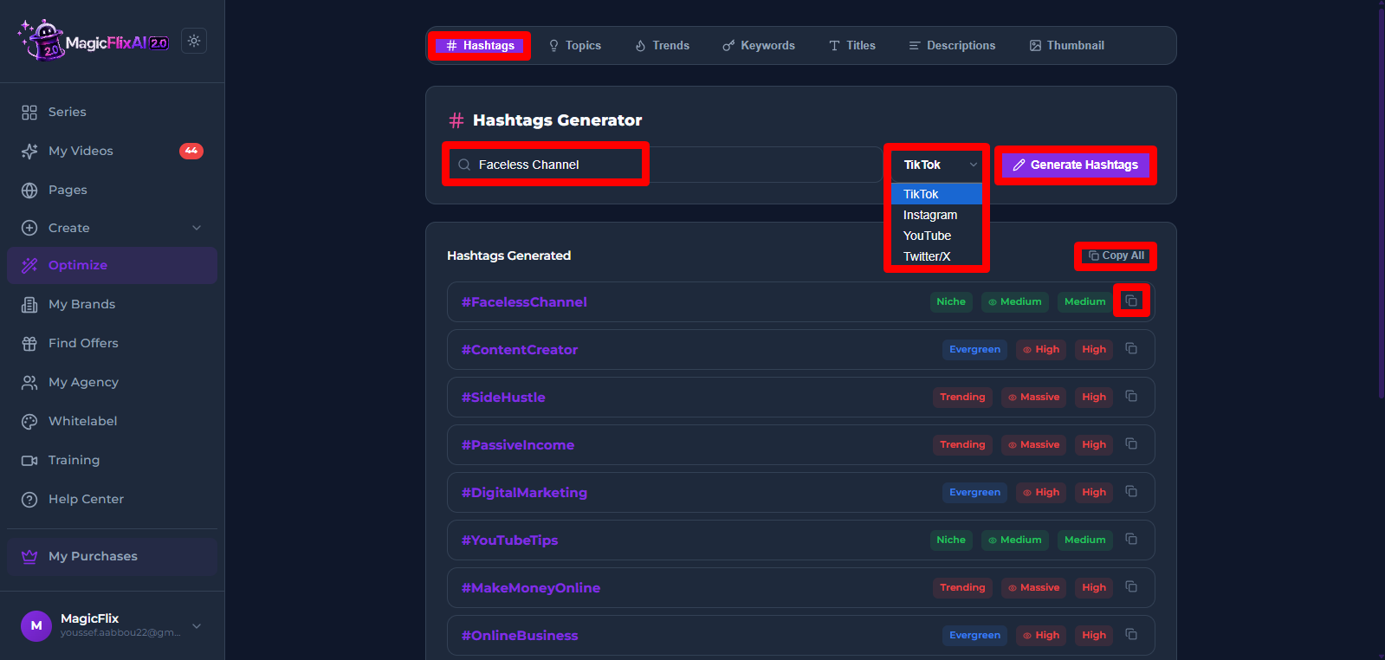
Task: Click the #YouTubeTips hashtag text
Action: (509, 540)
